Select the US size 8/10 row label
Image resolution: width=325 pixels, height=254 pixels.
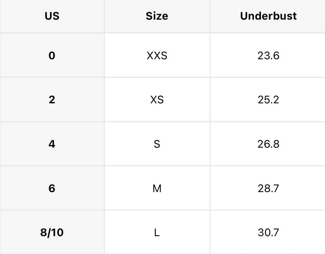(52, 233)
